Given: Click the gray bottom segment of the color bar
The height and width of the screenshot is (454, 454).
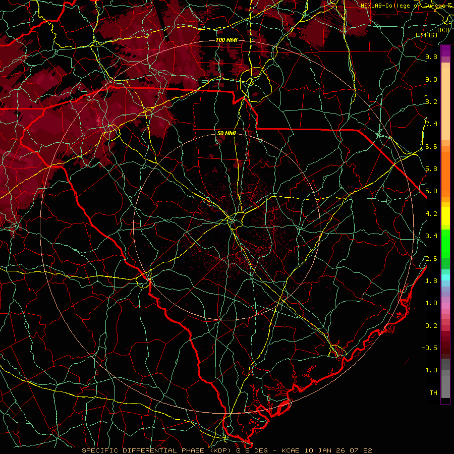Looking at the screenshot, I should pos(445,386).
